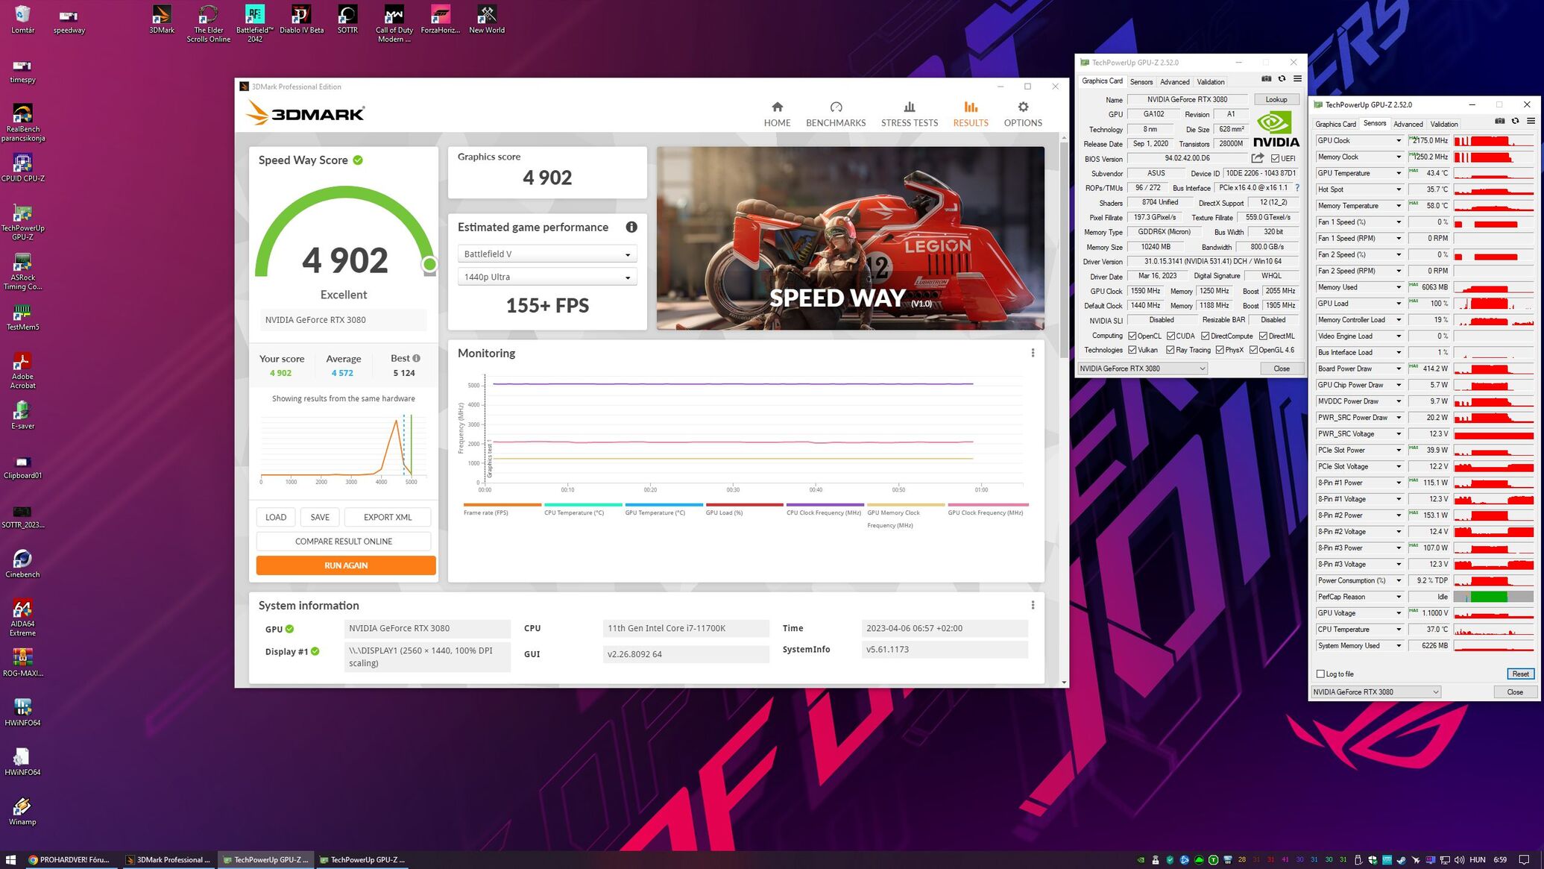This screenshot has height=869, width=1544.
Task: Switch to the Results tab in 3DMark
Action: coord(970,114)
